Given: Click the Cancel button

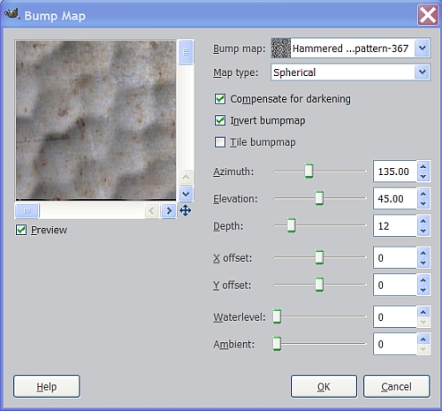Looking at the screenshot, I should point(396,386).
